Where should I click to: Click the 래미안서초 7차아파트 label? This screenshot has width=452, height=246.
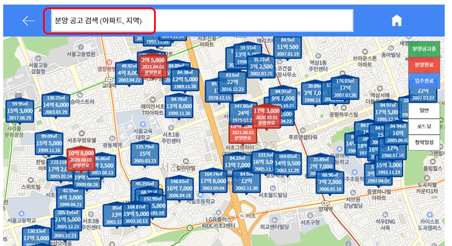[x=152, y=110]
